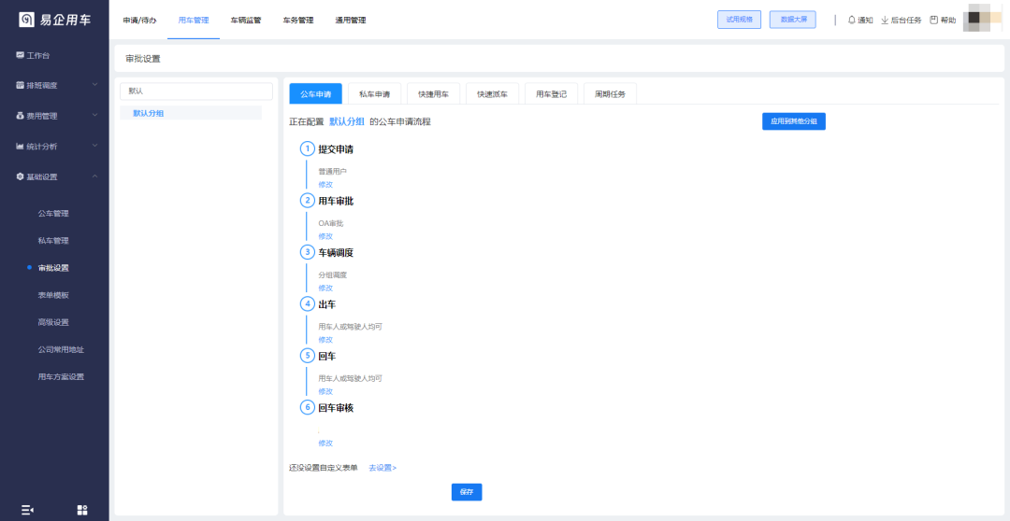Open 用车方案设置 in the sidebar
Screen dimensions: 1010x521
[x=61, y=377]
